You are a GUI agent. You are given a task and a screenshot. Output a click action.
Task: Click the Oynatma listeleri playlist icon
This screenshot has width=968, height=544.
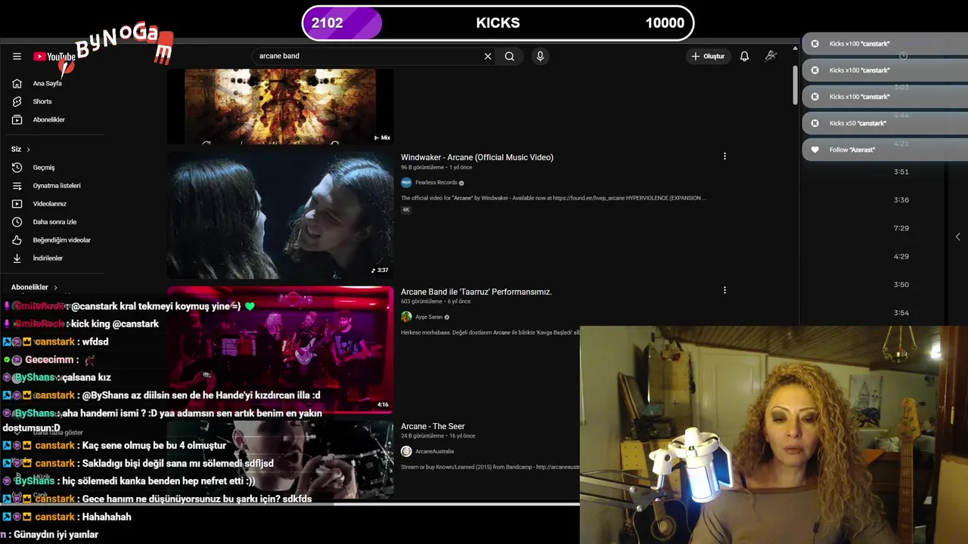(x=17, y=185)
